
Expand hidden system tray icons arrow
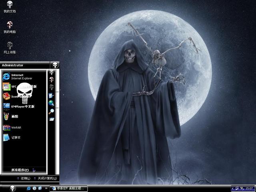pos(234,188)
